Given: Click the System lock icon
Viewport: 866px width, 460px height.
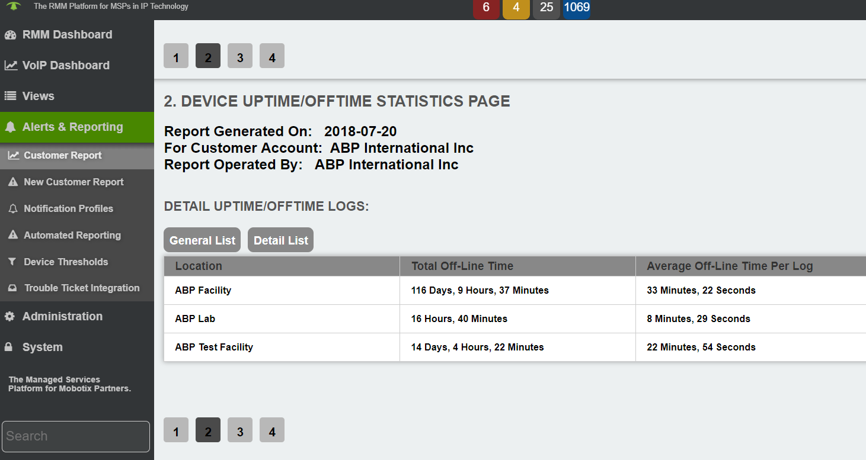Looking at the screenshot, I should 9,347.
